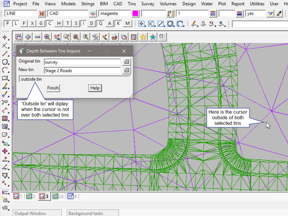This screenshot has width=288, height=216.
Task: Open the linestyle picker beside the '1' field
Action: pyautogui.click(x=213, y=14)
